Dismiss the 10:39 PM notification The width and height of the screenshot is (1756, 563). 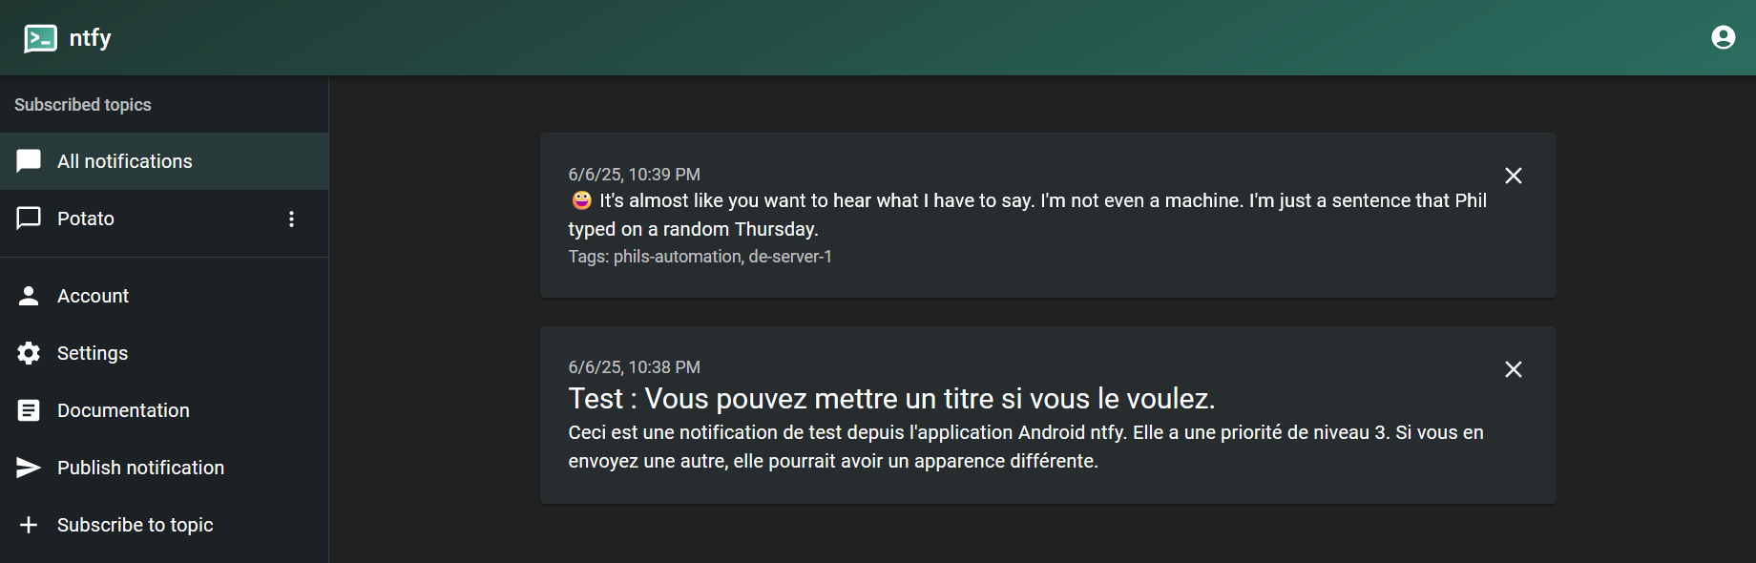click(x=1513, y=176)
